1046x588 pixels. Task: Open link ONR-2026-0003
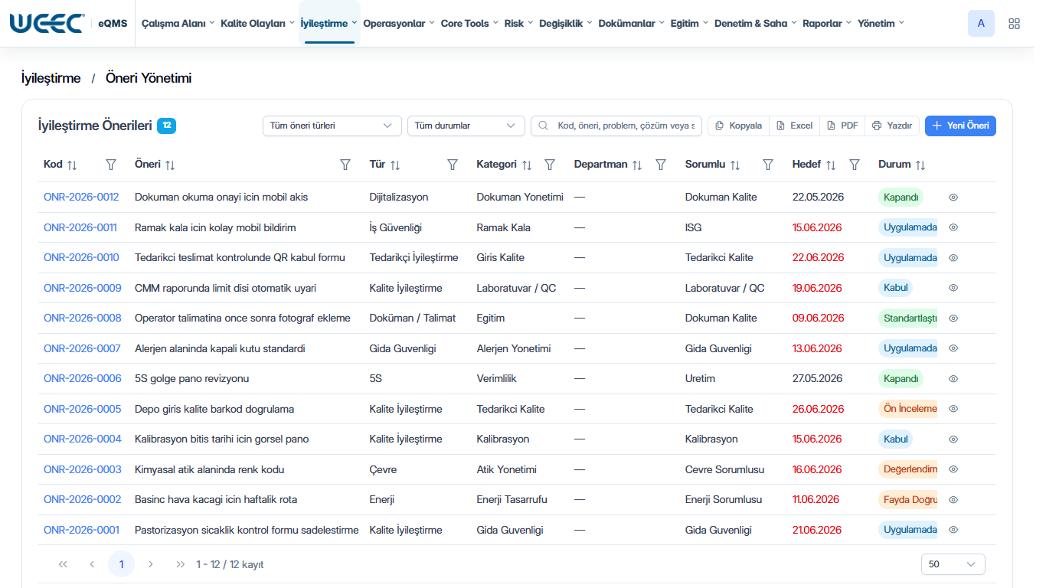83,469
